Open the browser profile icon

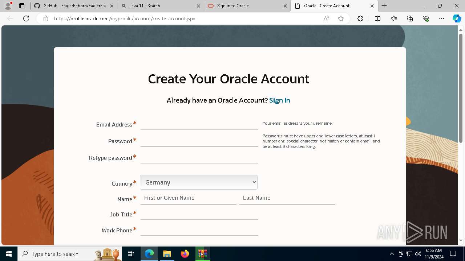8,6
